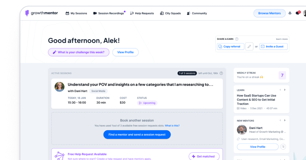
Task: Click the Share & Earn help question mark
Action: (x=237, y=39)
